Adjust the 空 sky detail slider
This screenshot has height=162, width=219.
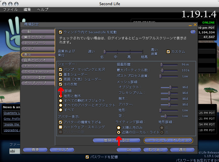(169, 116)
